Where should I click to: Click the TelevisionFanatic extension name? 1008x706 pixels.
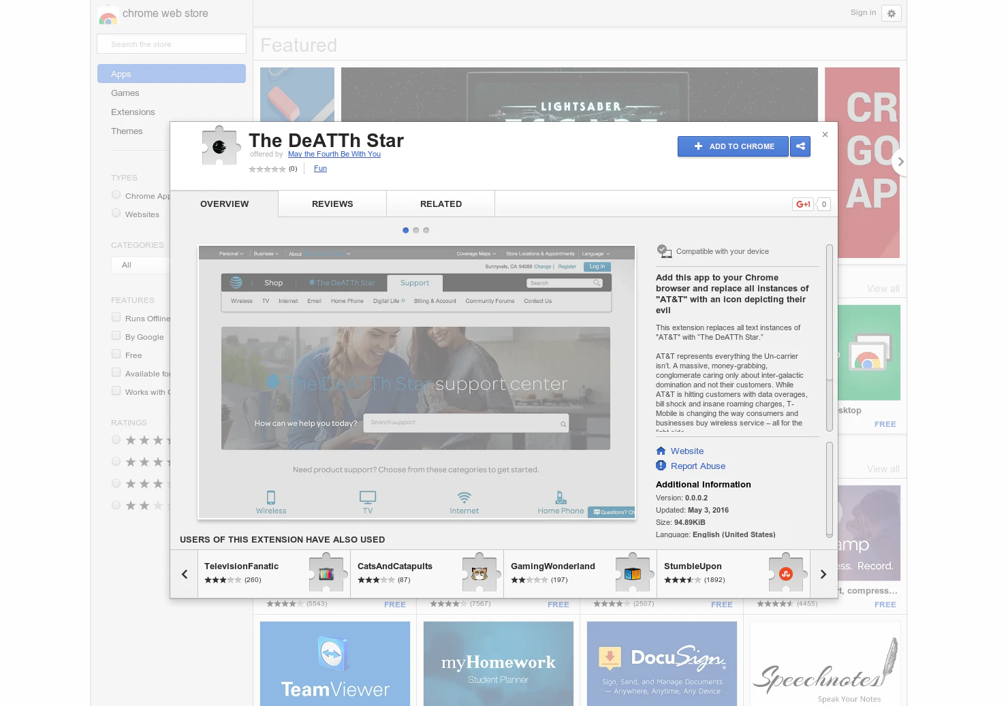242,566
